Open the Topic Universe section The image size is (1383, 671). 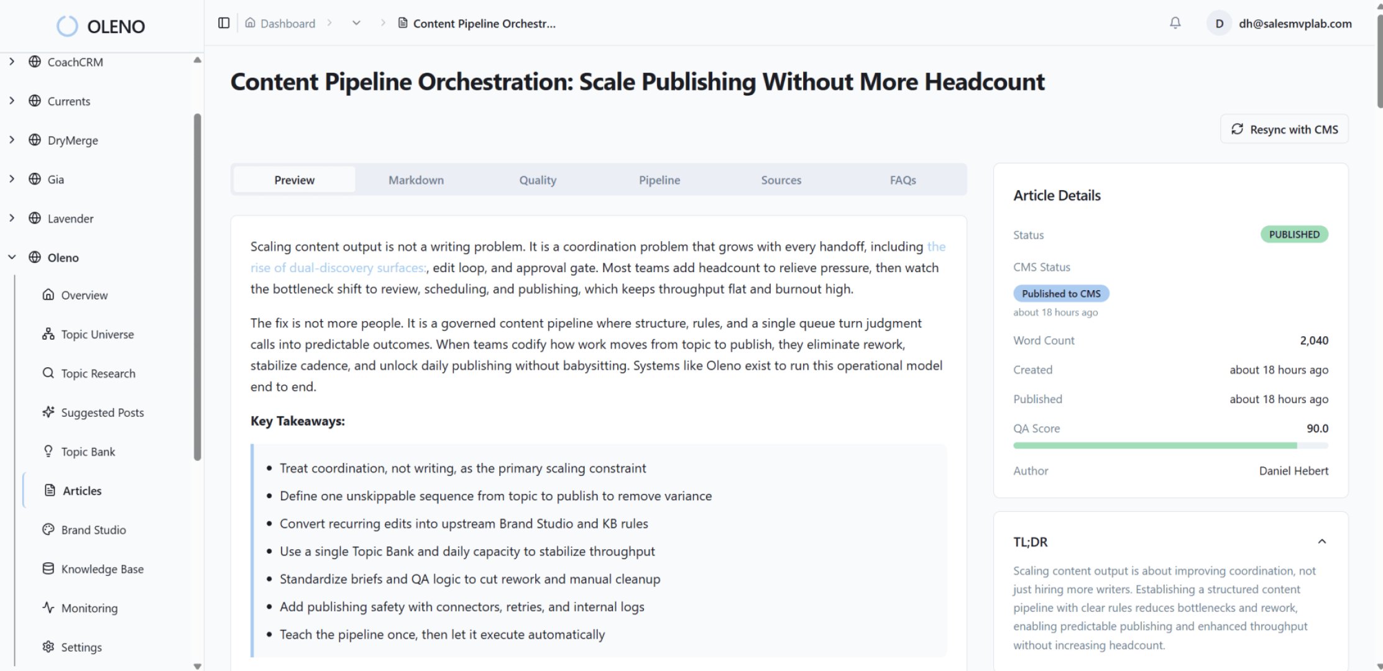pos(97,334)
